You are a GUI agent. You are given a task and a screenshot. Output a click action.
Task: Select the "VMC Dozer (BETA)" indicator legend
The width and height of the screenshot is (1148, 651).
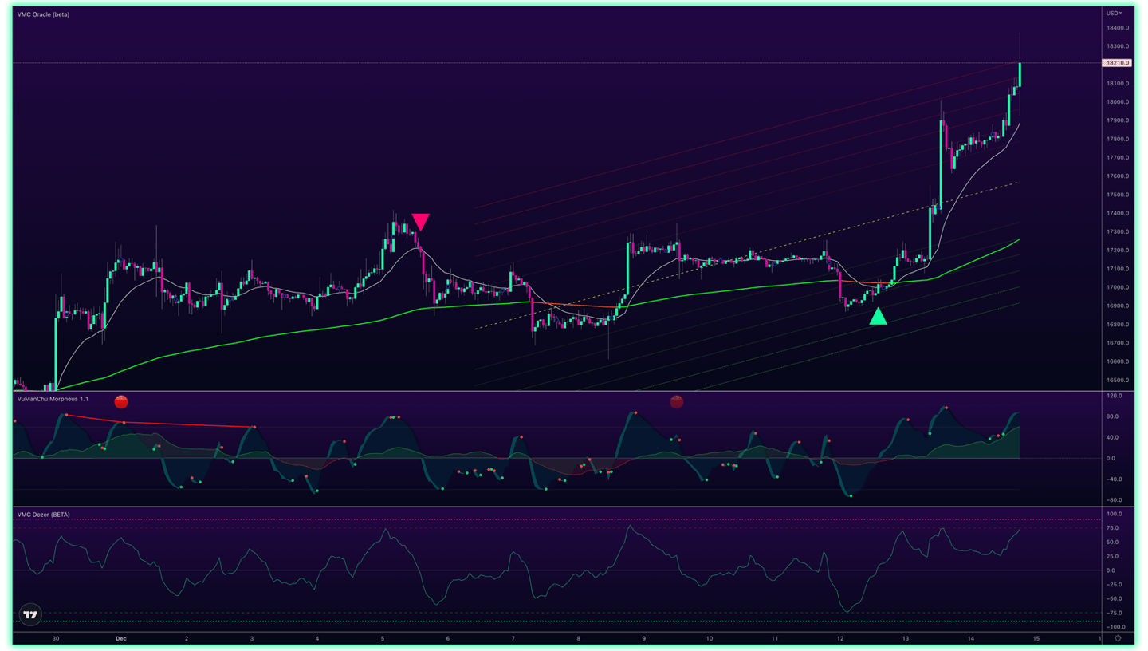tap(43, 515)
